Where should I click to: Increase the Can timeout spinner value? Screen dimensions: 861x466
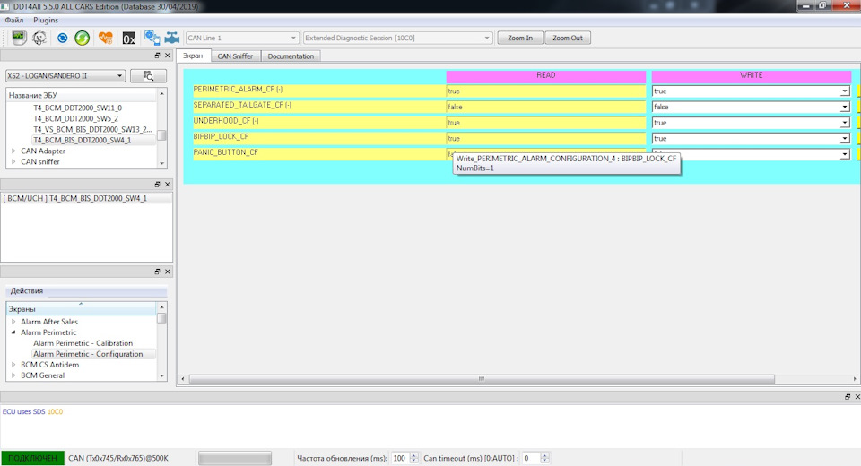(544, 455)
